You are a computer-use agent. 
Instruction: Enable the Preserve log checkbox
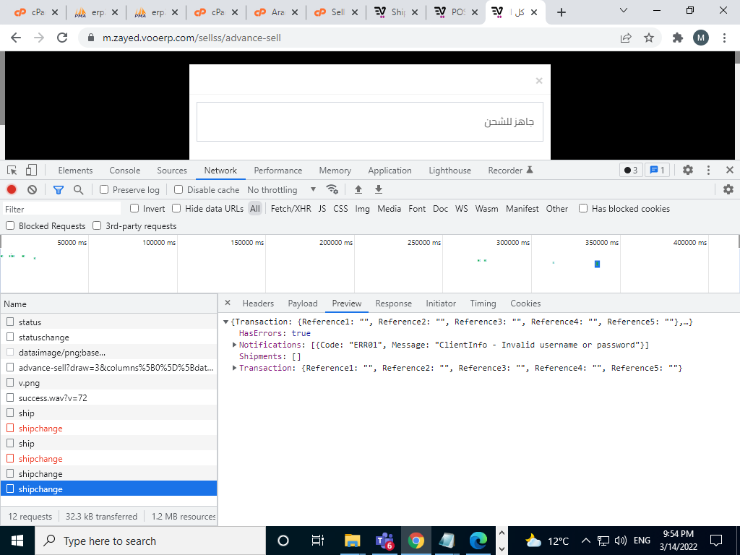[x=104, y=189]
